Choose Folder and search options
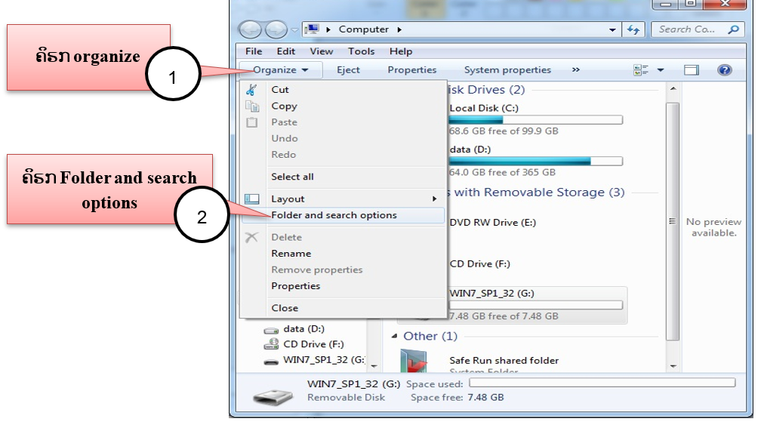This screenshot has width=761, height=422. [334, 215]
